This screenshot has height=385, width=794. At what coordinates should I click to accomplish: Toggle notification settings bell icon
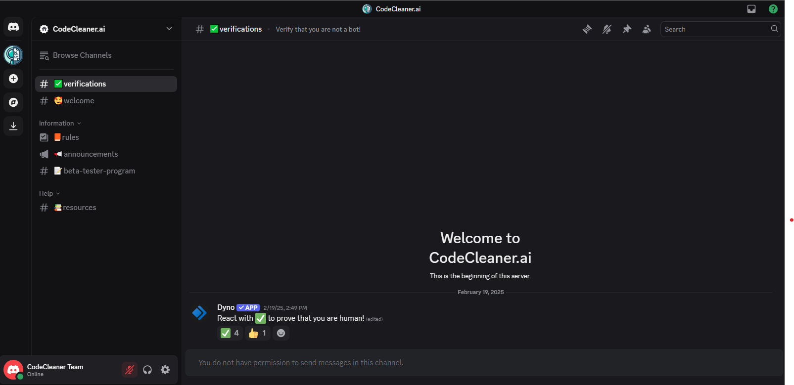[607, 29]
